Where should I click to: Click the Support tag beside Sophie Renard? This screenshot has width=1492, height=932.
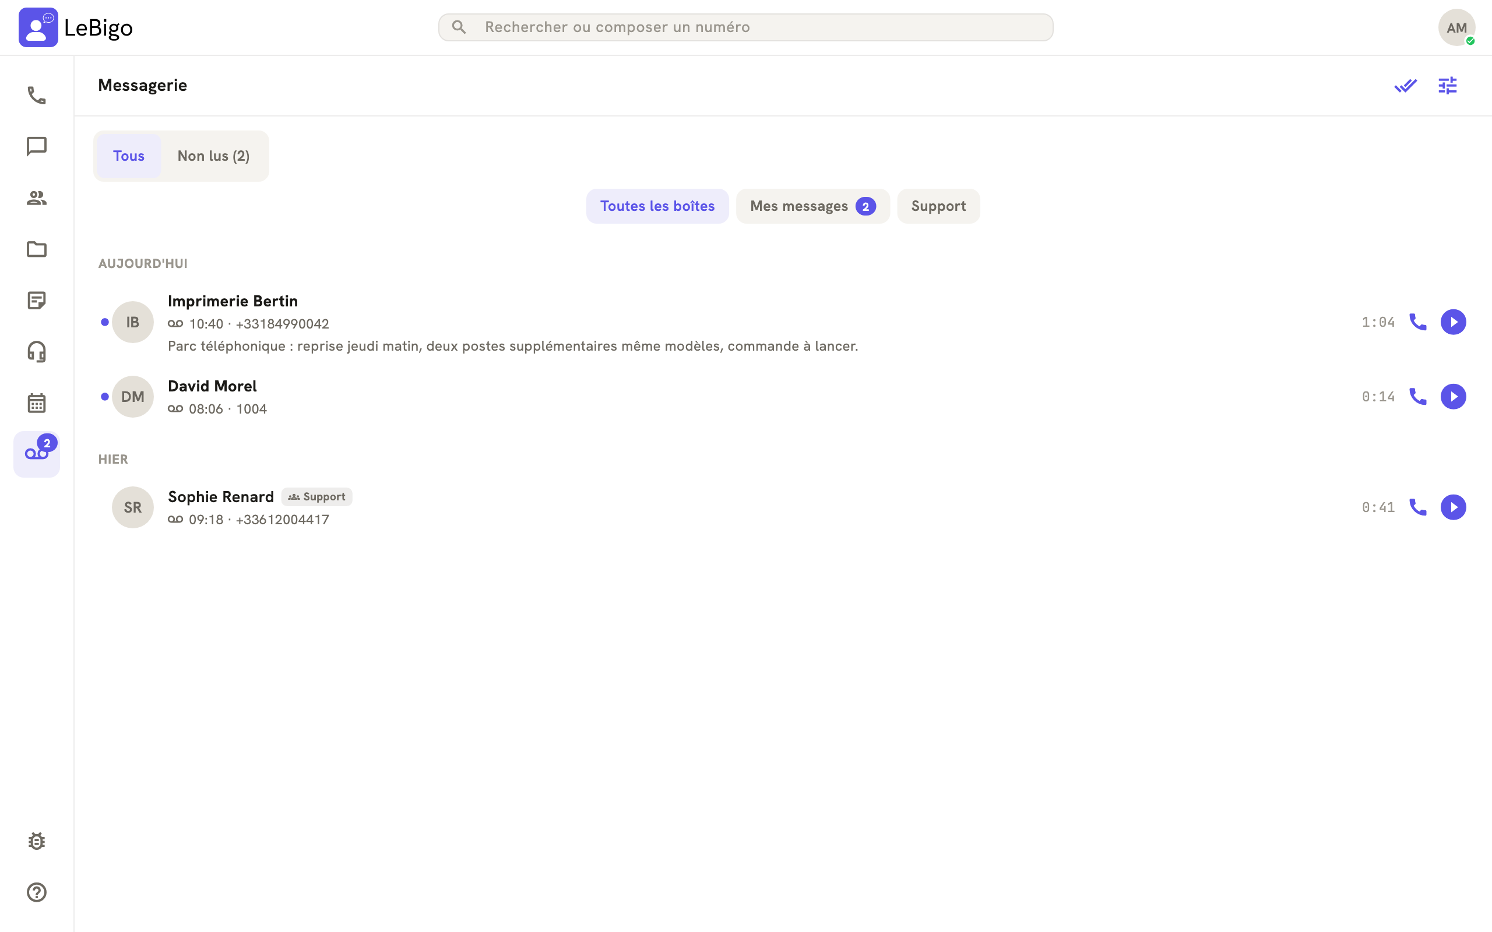tap(317, 497)
